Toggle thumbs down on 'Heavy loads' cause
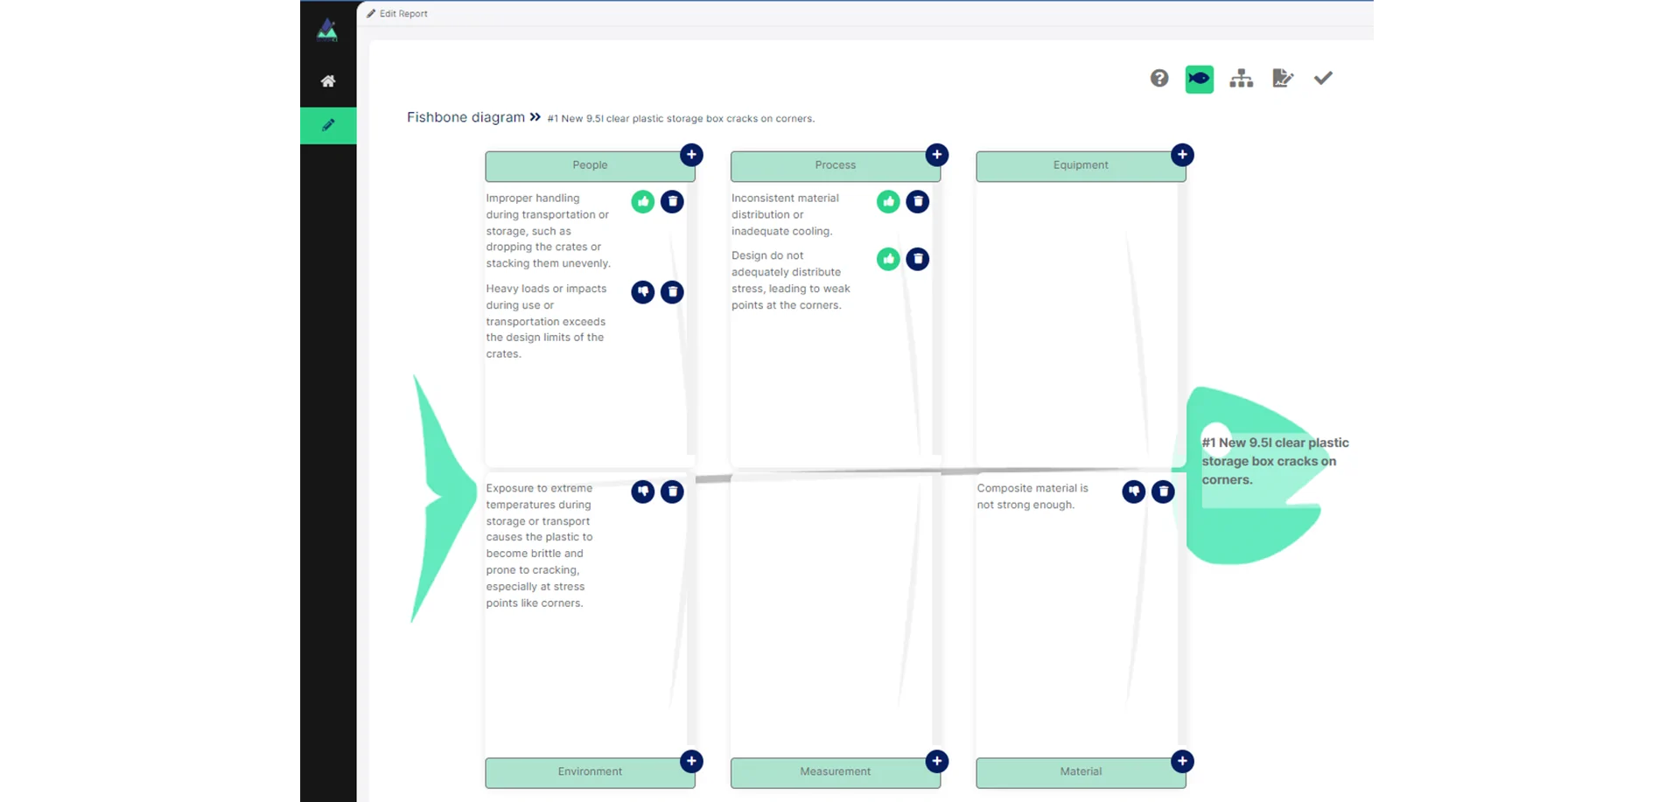1673x802 pixels. pos(643,292)
